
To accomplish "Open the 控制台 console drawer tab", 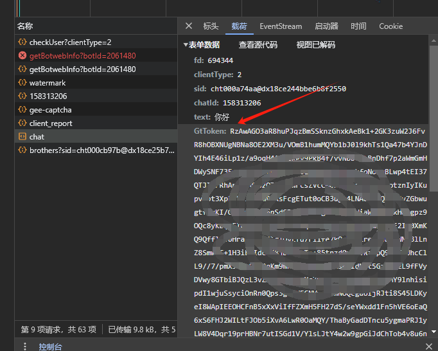I will click(x=50, y=346).
